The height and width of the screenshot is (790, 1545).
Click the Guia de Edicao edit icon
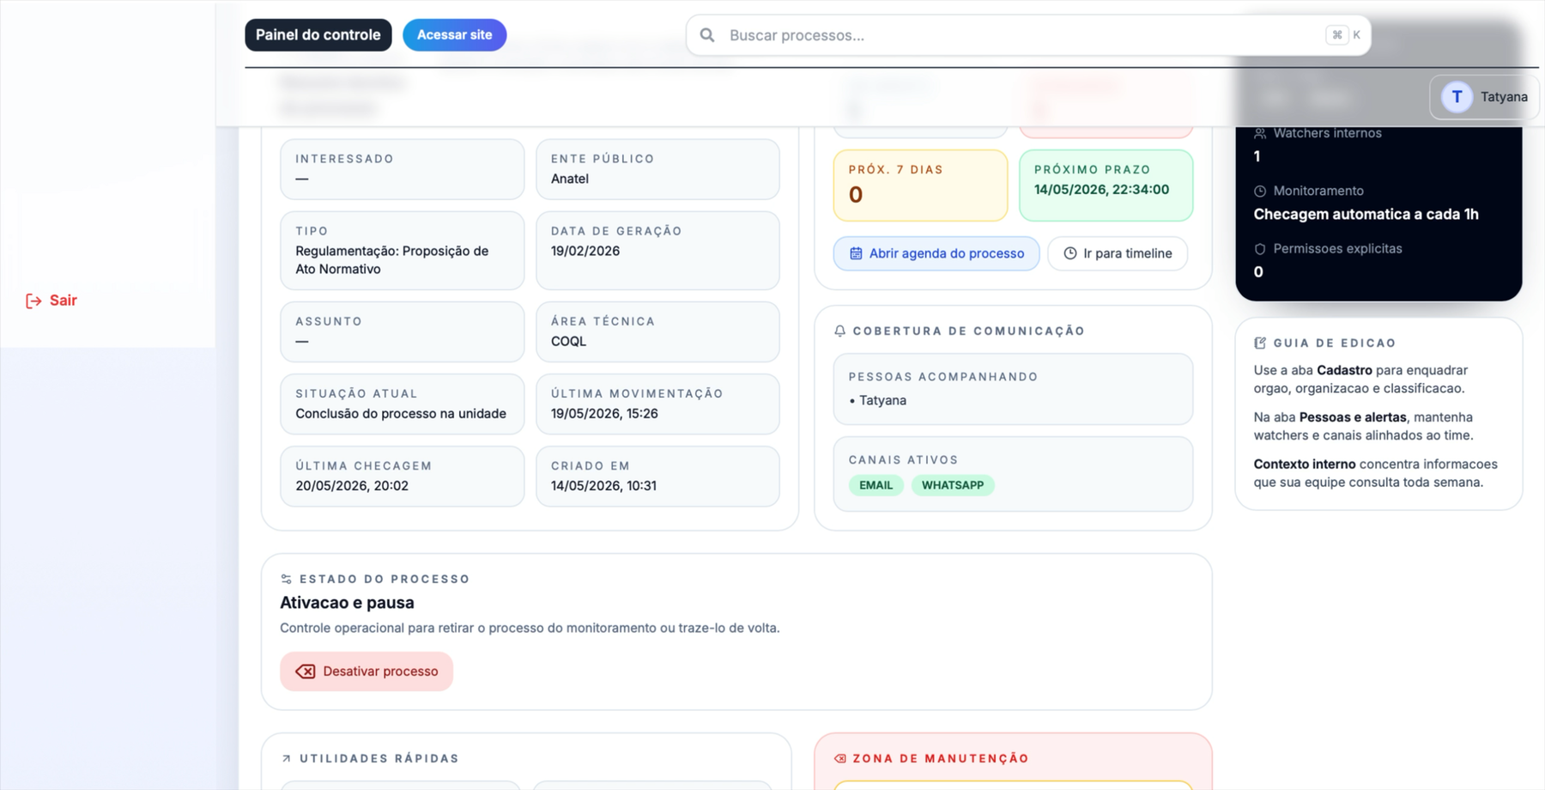1260,343
